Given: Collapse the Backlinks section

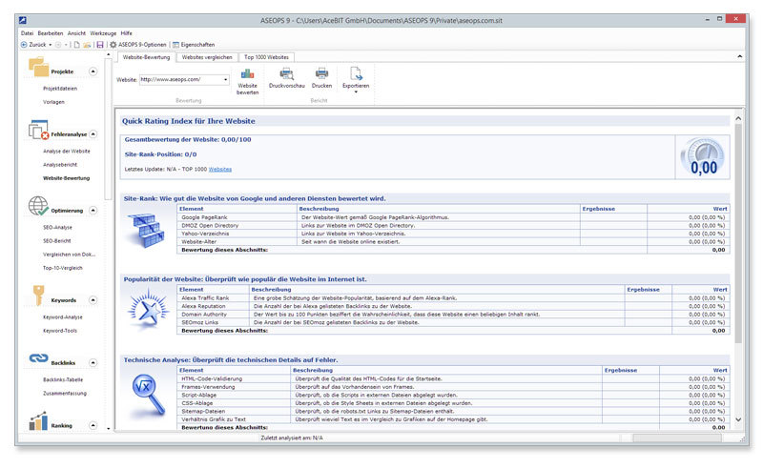Looking at the screenshot, I should (93, 363).
